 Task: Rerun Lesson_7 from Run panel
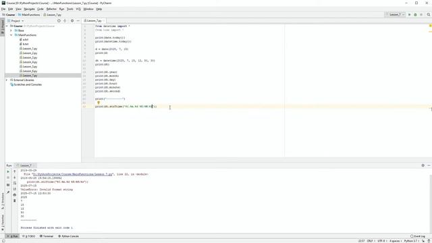[x=8, y=171]
